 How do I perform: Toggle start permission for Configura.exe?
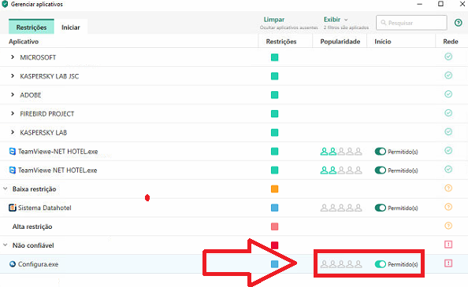[381, 264]
